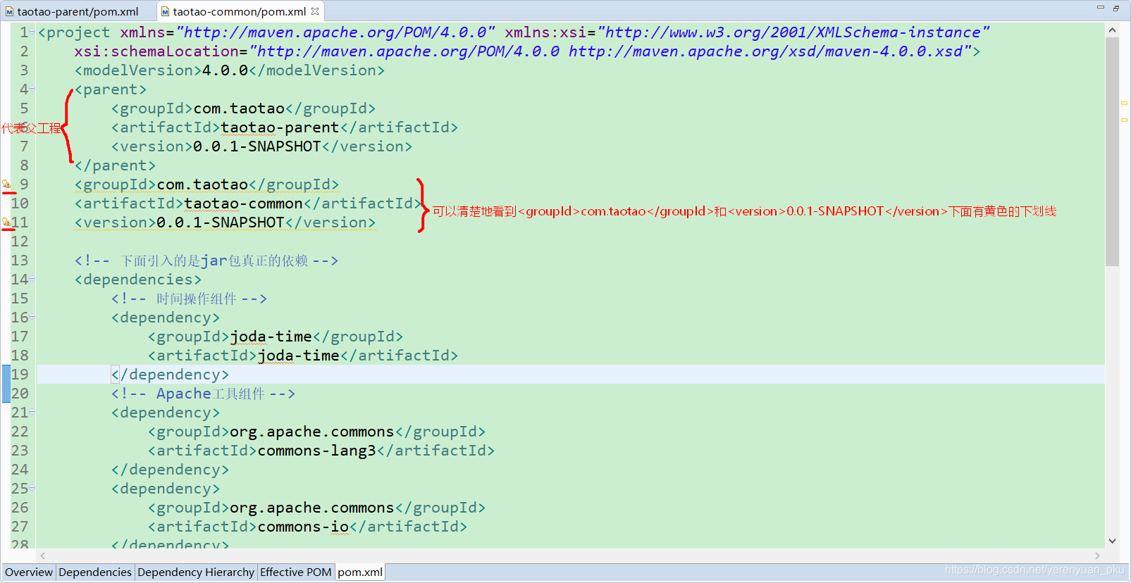The height and width of the screenshot is (583, 1131).
Task: Collapse the dependencies fold on line 14
Action: point(32,280)
